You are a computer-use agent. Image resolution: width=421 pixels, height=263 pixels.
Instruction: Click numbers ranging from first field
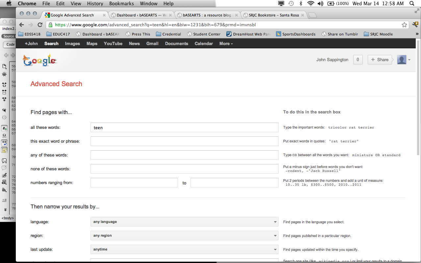click(x=134, y=183)
